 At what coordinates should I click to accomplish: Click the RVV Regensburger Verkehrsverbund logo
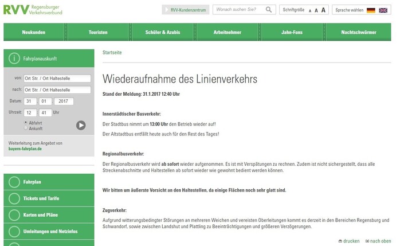point(33,9)
